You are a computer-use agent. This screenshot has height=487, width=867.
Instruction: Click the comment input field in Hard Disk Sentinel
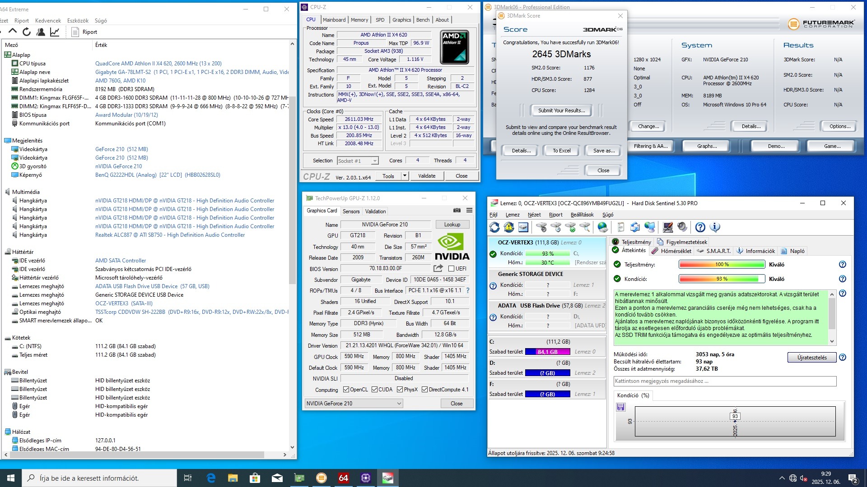724,381
